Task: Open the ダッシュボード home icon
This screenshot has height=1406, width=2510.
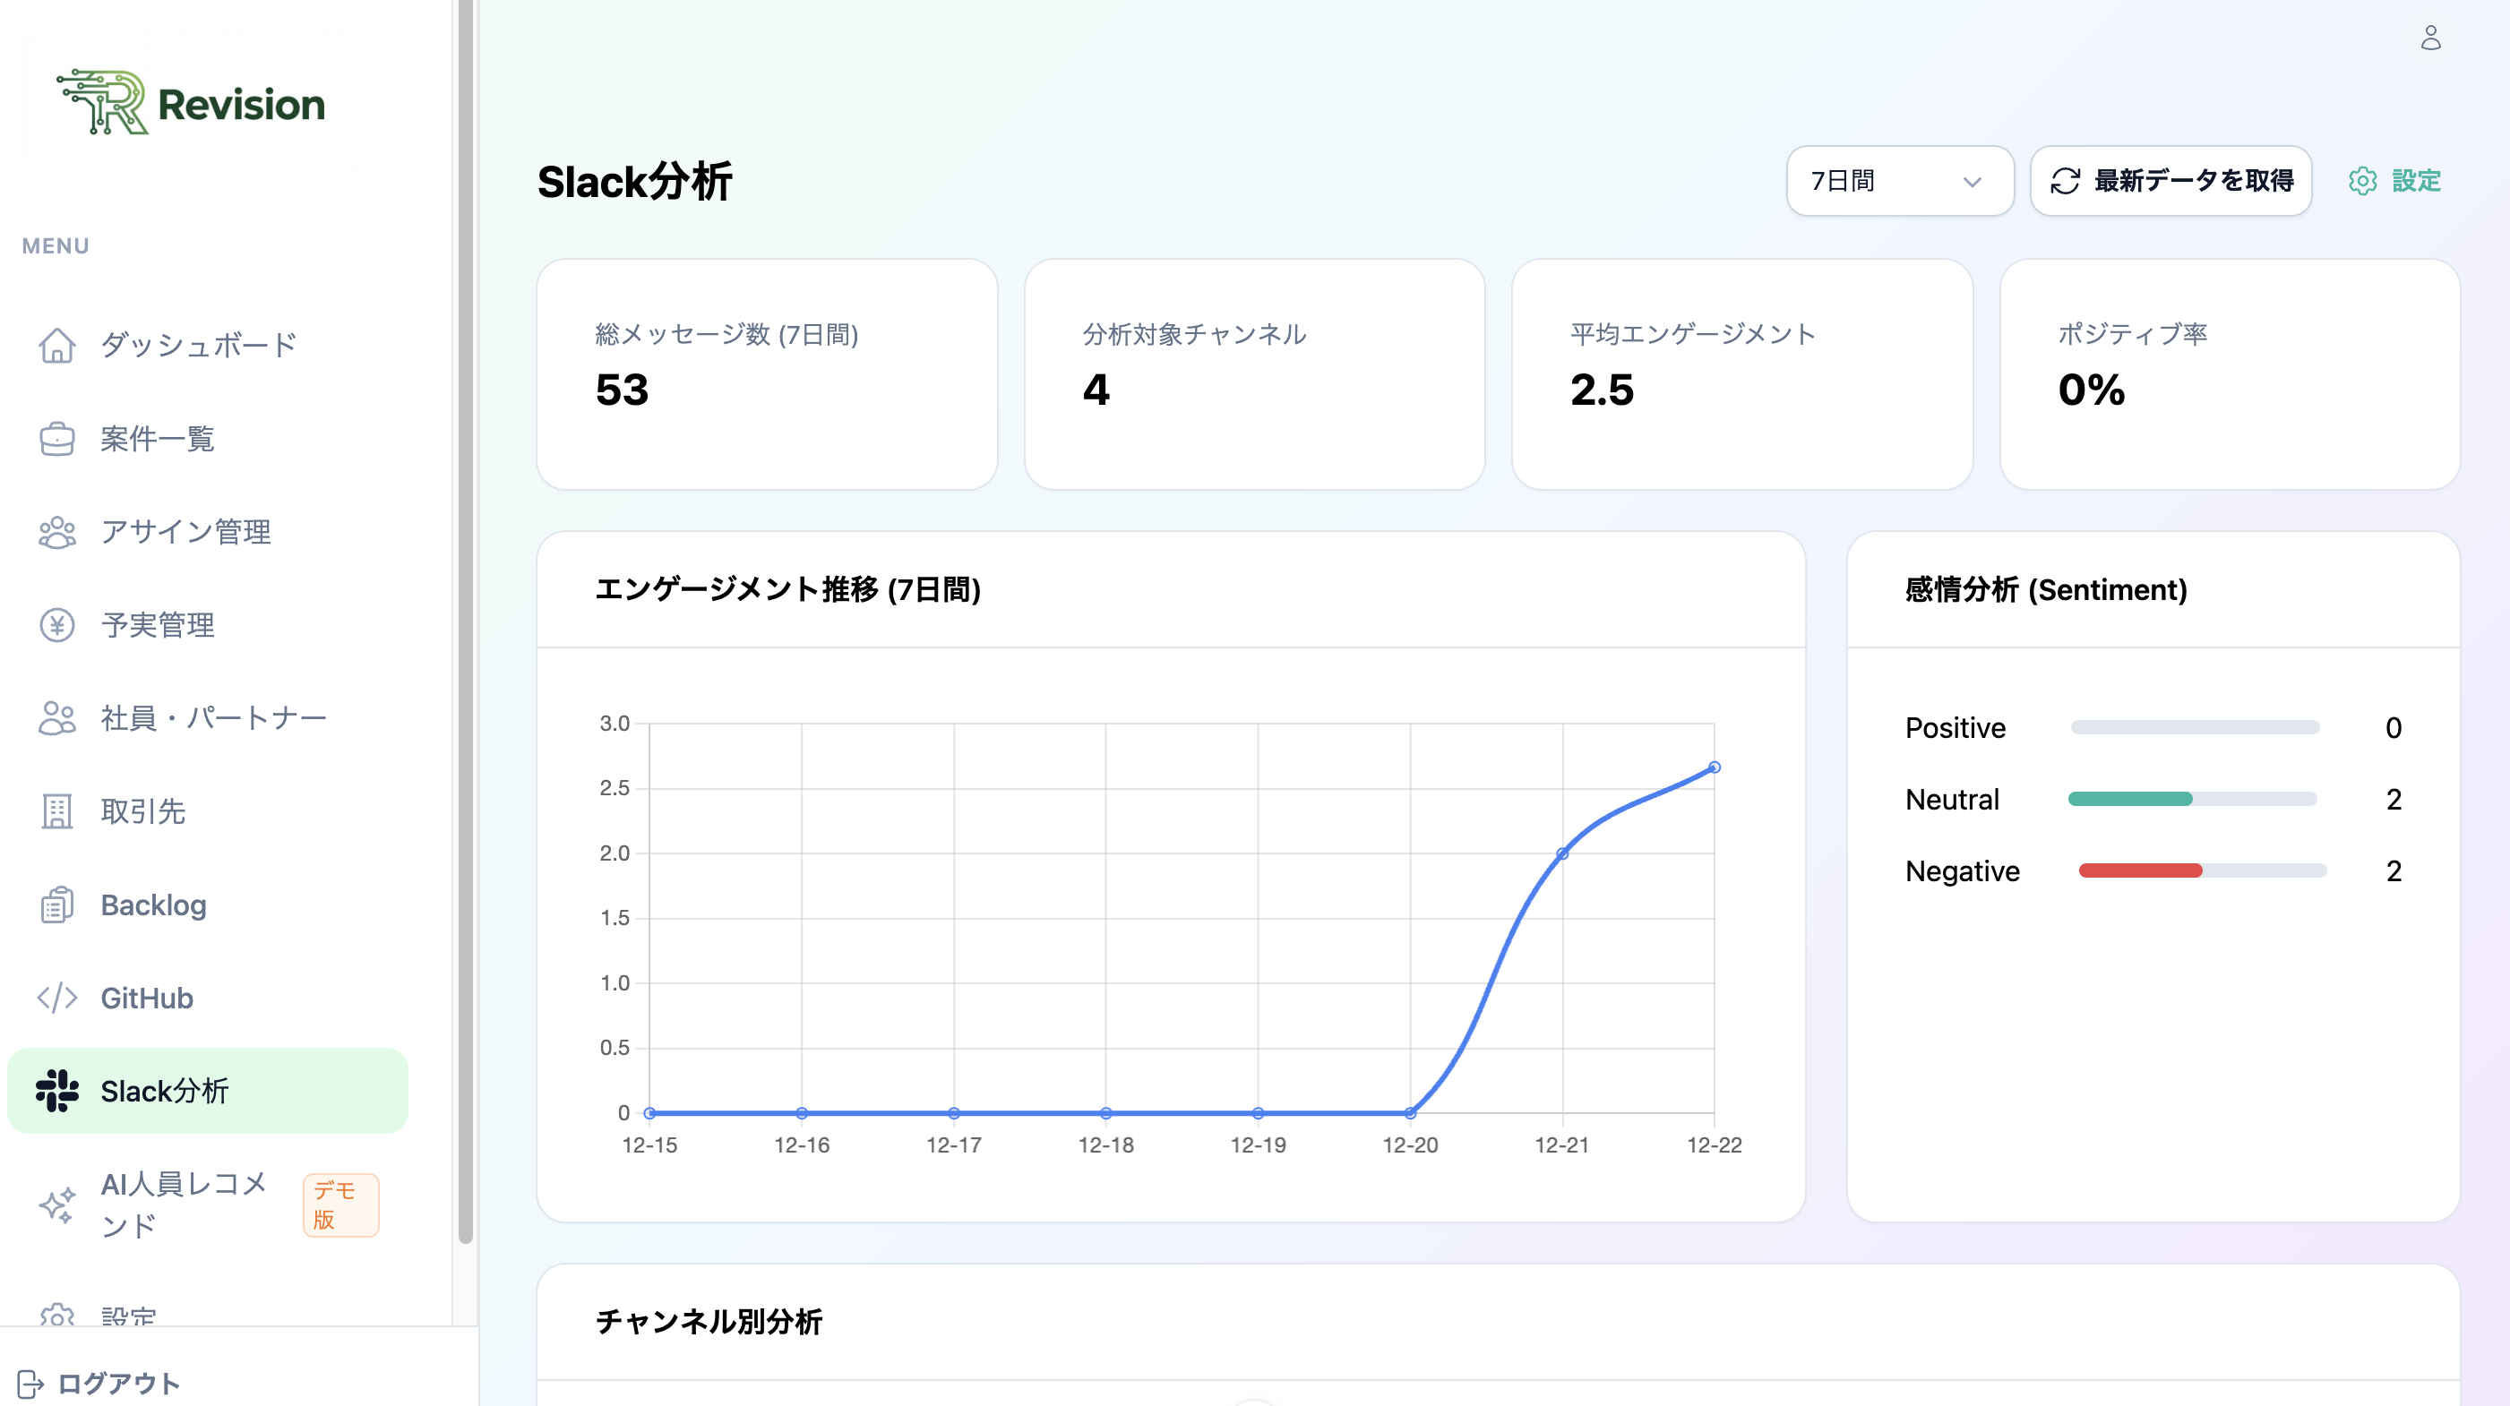Action: pyautogui.click(x=57, y=345)
